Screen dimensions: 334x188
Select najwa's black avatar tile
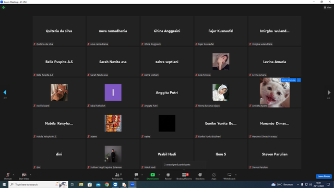167,123
